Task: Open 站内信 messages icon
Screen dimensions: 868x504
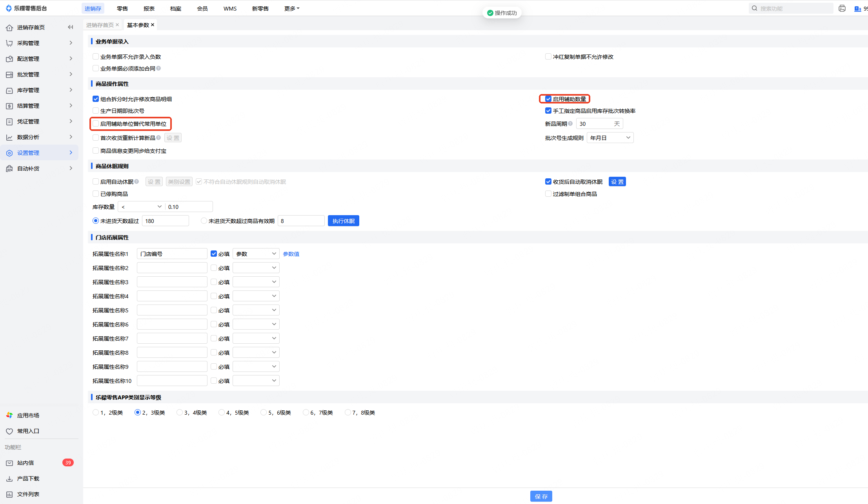Action: [9, 463]
